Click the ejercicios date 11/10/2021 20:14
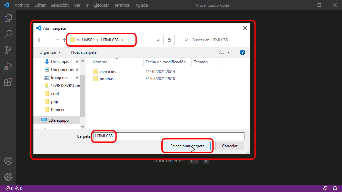This screenshot has height=192, width=342. [160, 72]
